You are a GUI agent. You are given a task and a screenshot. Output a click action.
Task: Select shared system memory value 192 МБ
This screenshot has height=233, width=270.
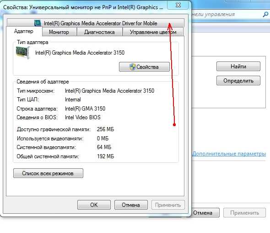point(105,156)
